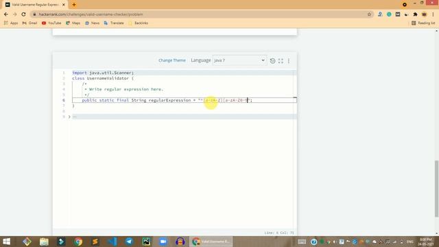Viewport: 439px width, 247px height.
Task: Open the Backlinks bookmark folder
Action: tap(139, 23)
